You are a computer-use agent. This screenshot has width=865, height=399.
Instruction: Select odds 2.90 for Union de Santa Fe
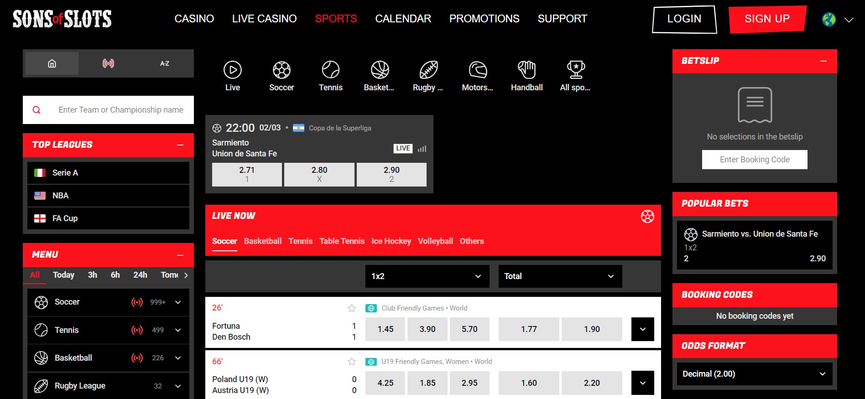[x=391, y=175]
